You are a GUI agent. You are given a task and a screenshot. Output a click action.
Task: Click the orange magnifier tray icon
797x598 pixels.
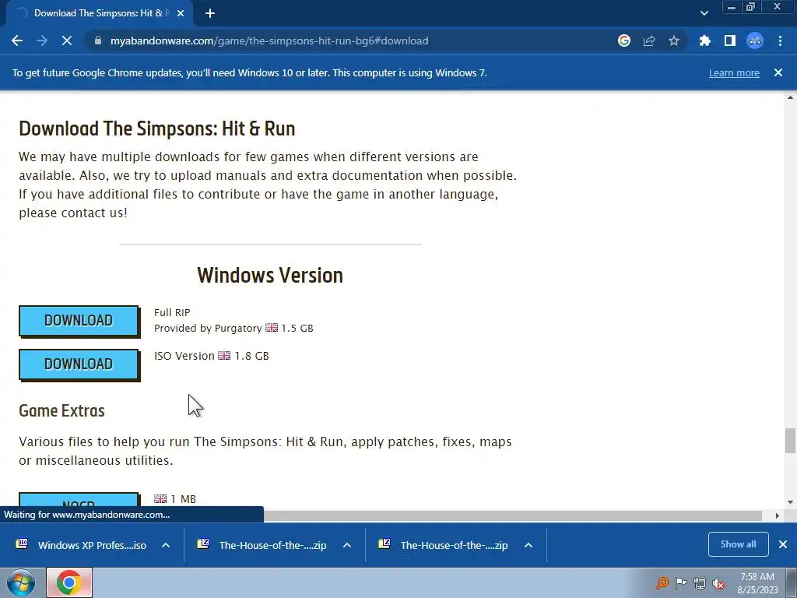(x=662, y=582)
